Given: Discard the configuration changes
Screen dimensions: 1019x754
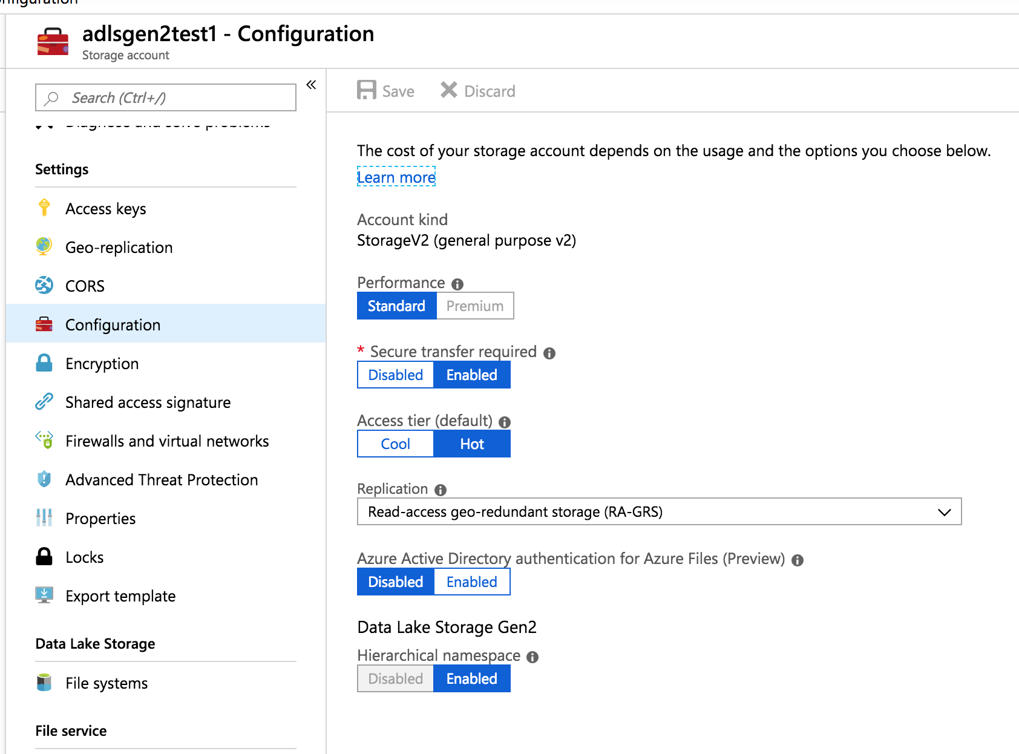Looking at the screenshot, I should click(477, 90).
